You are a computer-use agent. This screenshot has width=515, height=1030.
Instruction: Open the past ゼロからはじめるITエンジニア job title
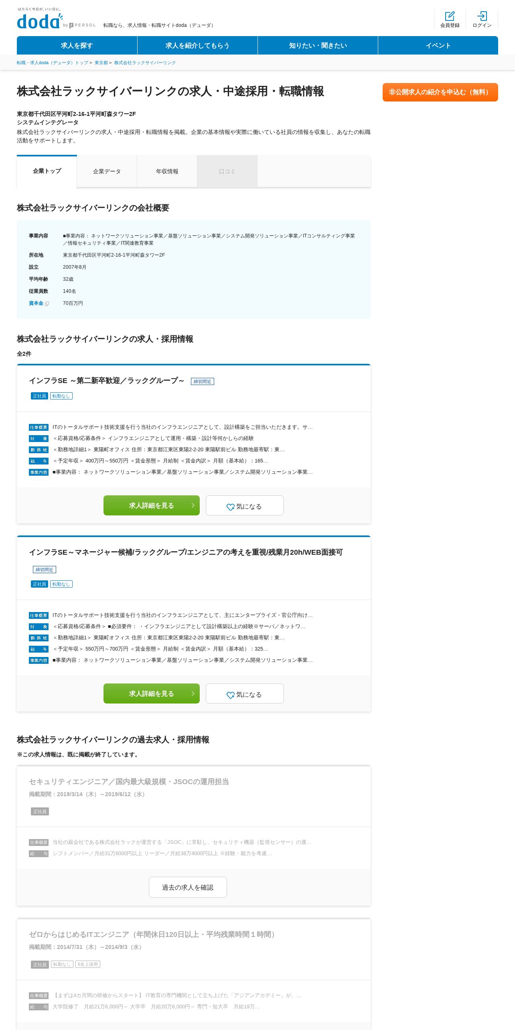click(x=154, y=935)
